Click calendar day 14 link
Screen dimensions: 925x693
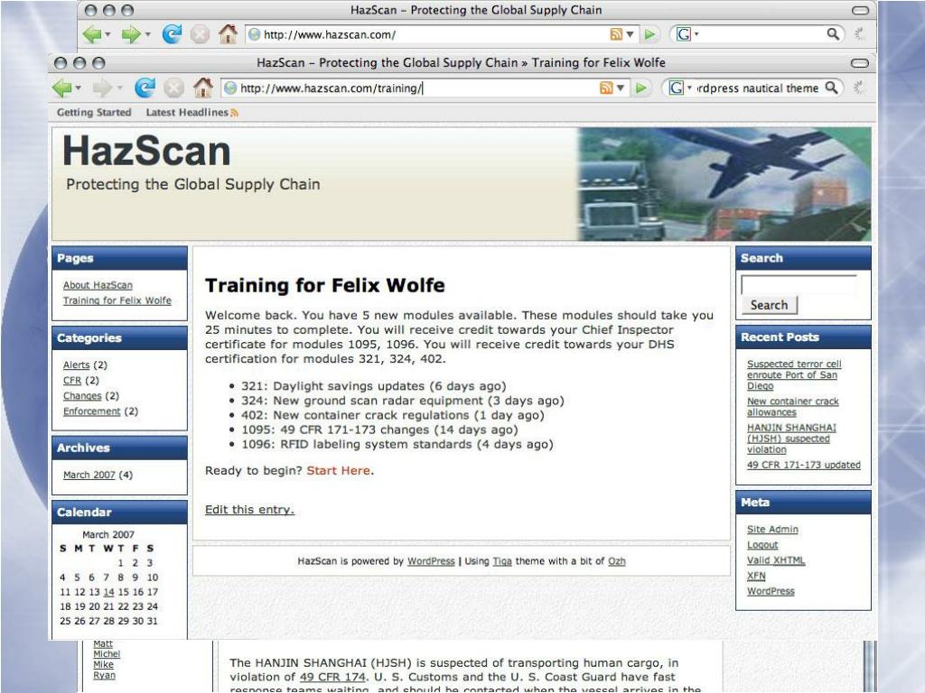click(x=108, y=592)
